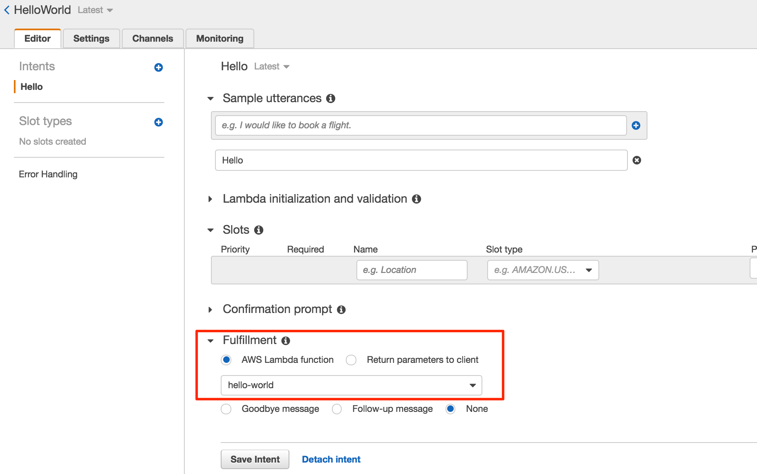Click the back arrow beside HelloWorld

[7, 10]
